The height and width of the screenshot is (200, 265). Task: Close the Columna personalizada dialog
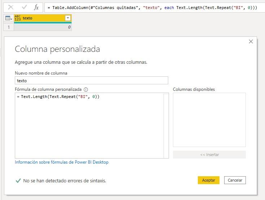[x=251, y=42]
